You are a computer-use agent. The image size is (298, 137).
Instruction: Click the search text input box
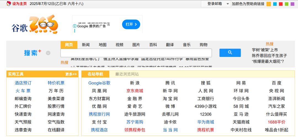pyautogui.click(x=136, y=53)
